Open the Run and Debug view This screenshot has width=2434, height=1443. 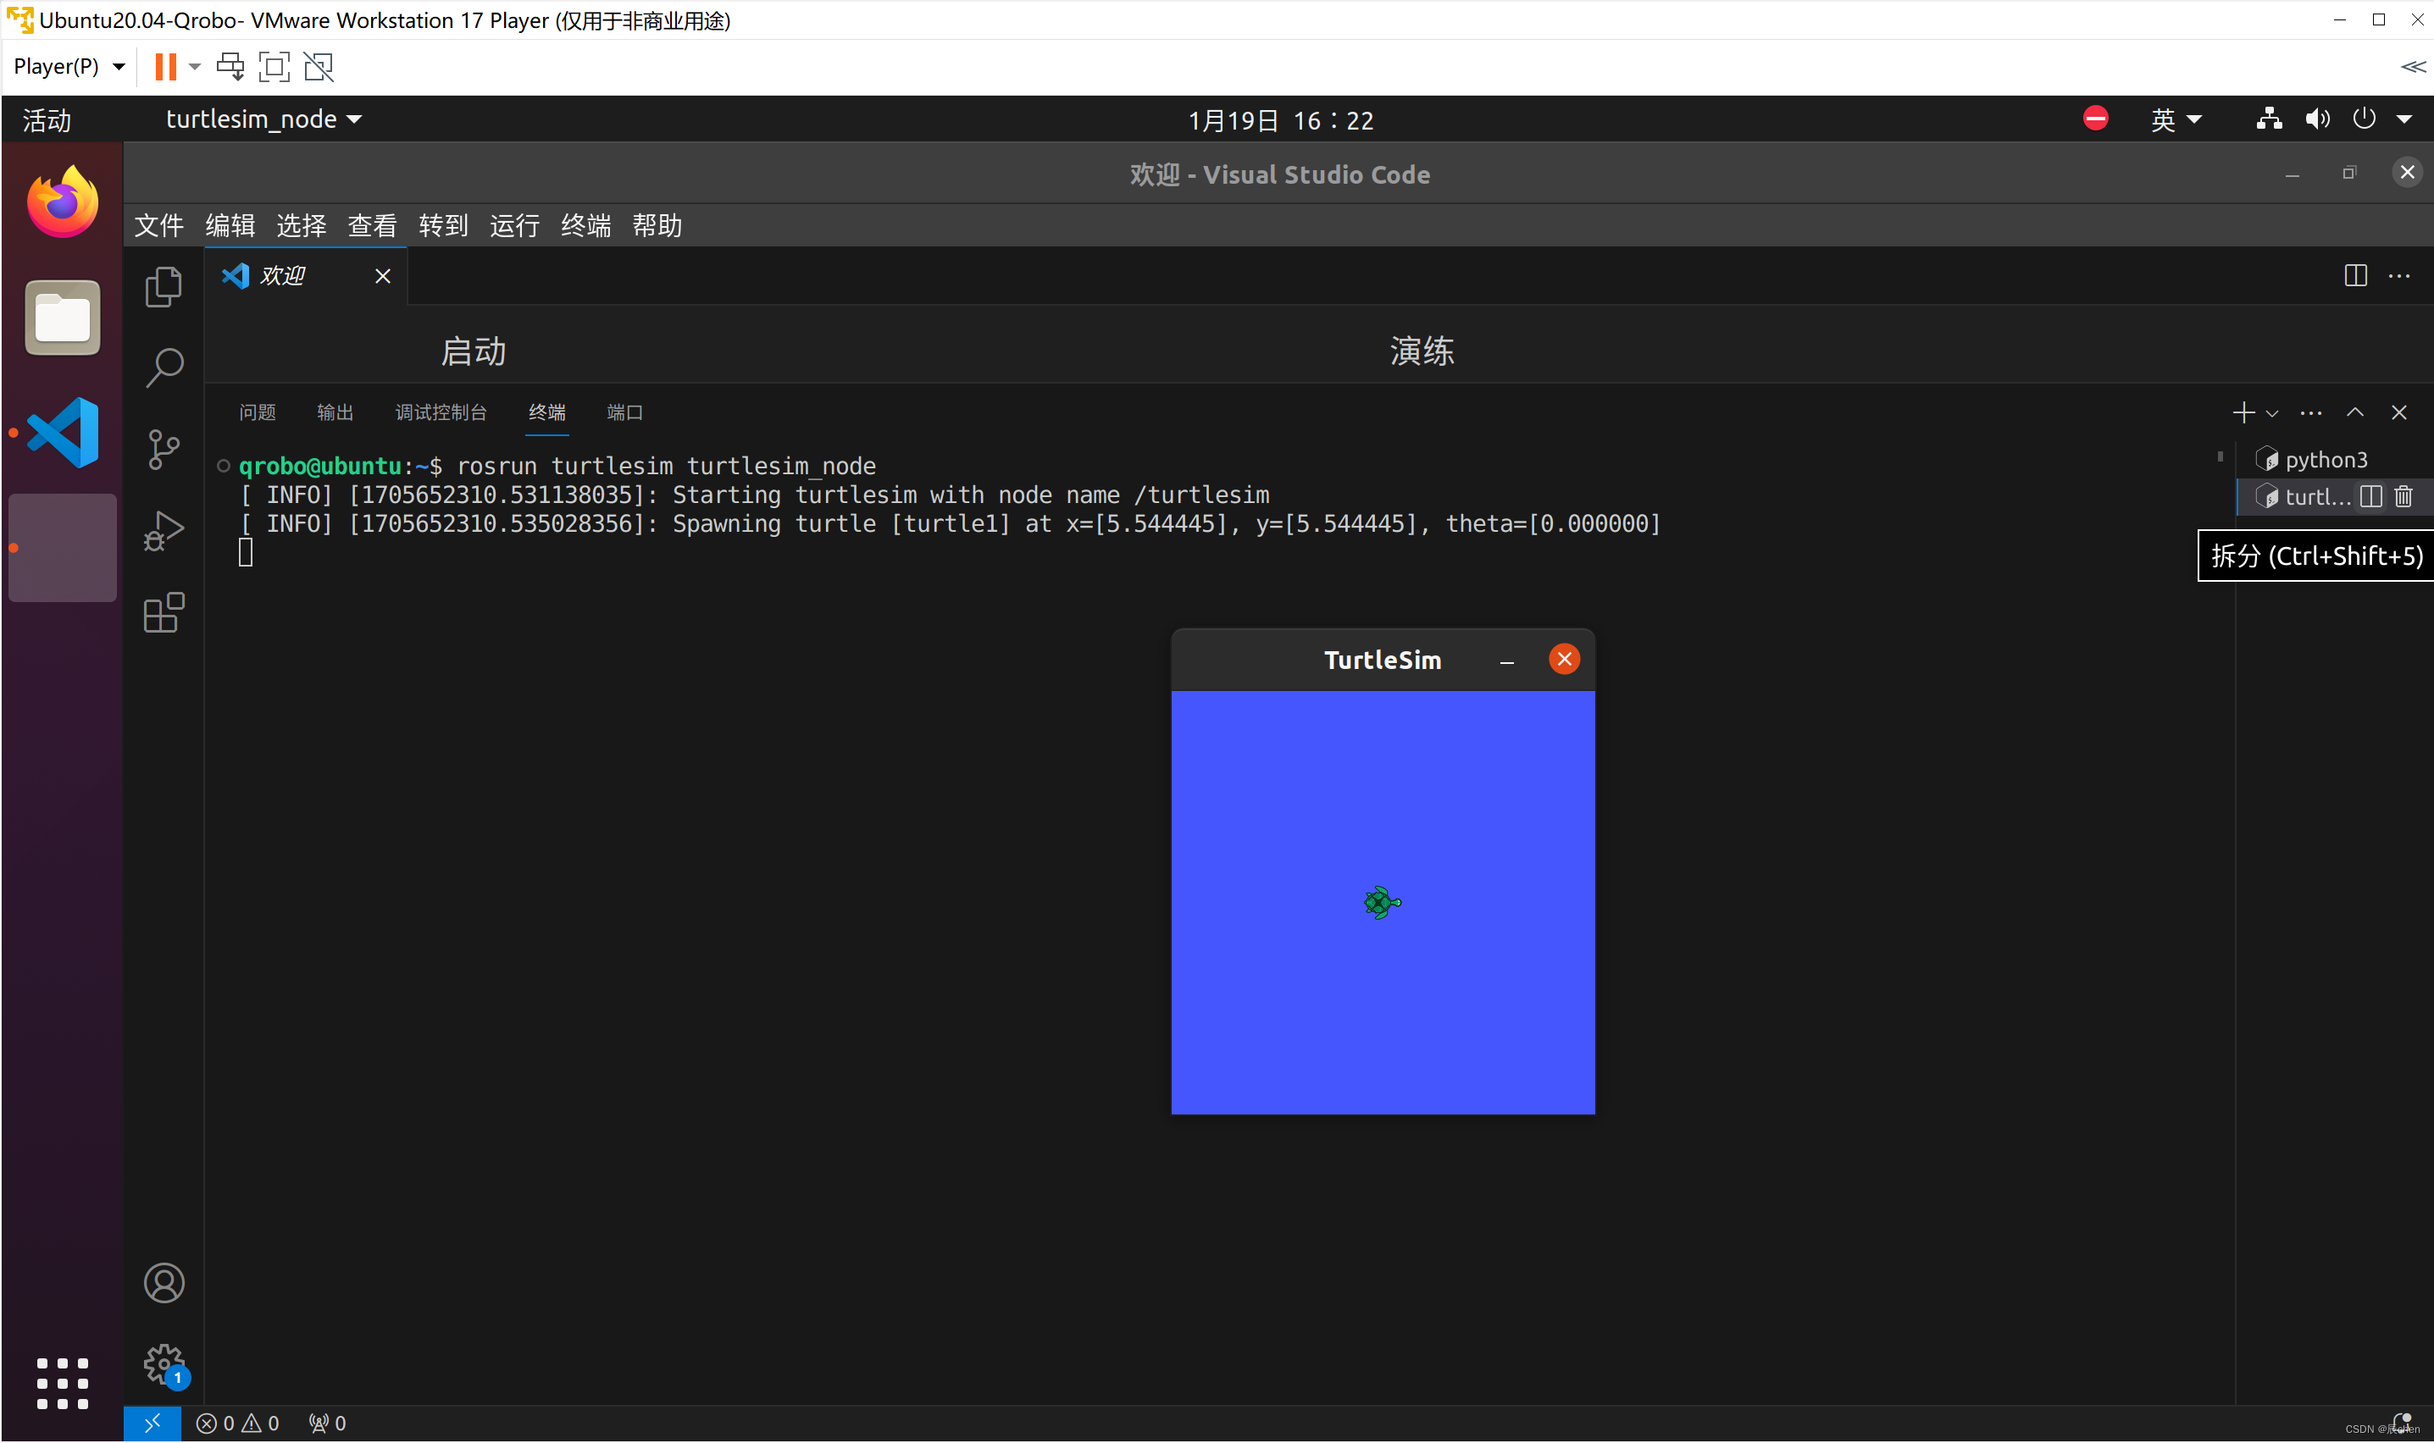pos(164,531)
